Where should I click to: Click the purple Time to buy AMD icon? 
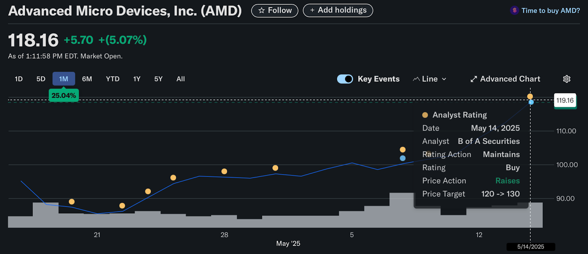click(514, 11)
